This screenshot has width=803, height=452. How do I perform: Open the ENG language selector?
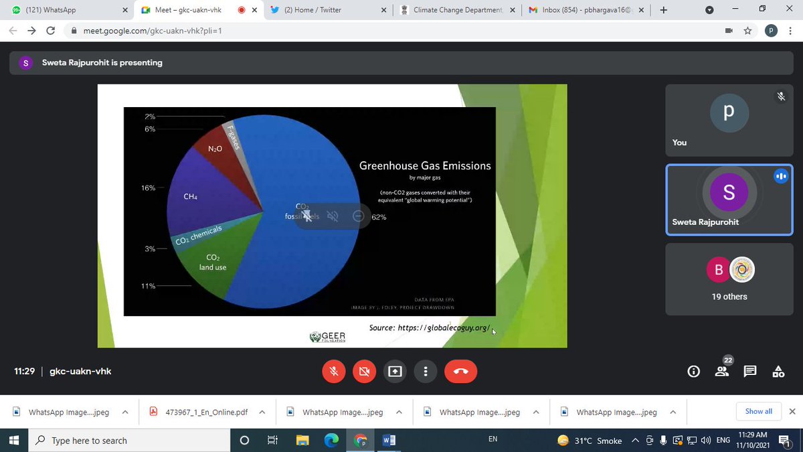click(x=723, y=441)
